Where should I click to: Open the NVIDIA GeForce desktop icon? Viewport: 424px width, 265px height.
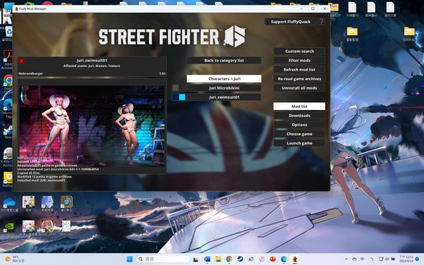[7, 227]
